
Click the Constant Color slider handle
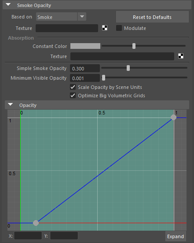(134, 46)
